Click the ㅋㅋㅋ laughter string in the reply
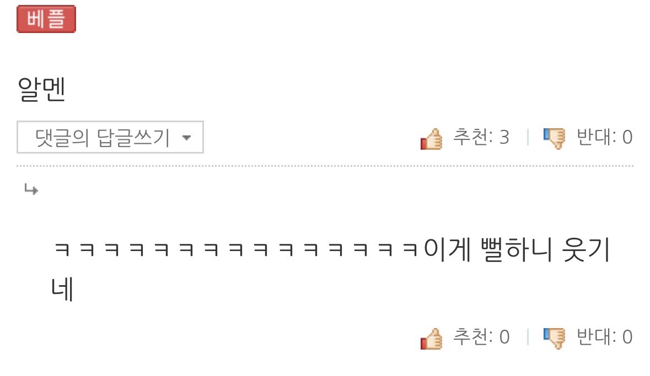 235,250
